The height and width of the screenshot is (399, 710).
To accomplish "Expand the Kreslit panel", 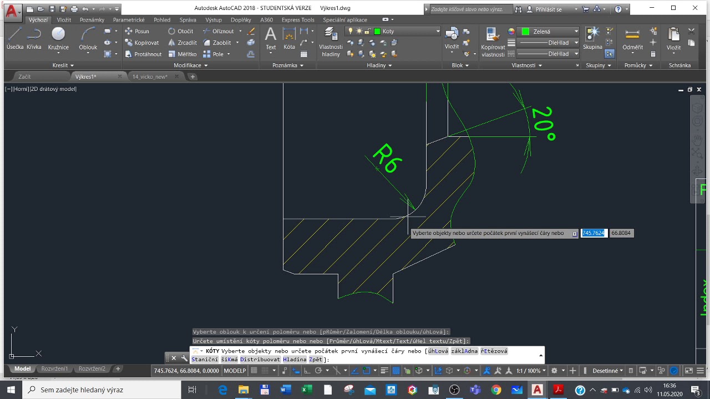I will pos(63,65).
